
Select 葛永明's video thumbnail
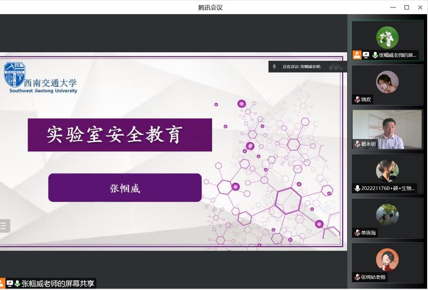point(387,129)
